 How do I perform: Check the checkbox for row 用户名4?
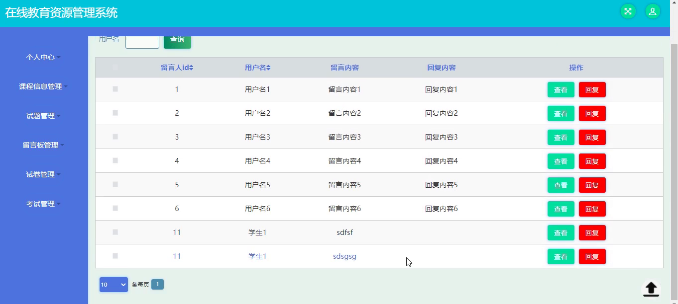click(115, 160)
